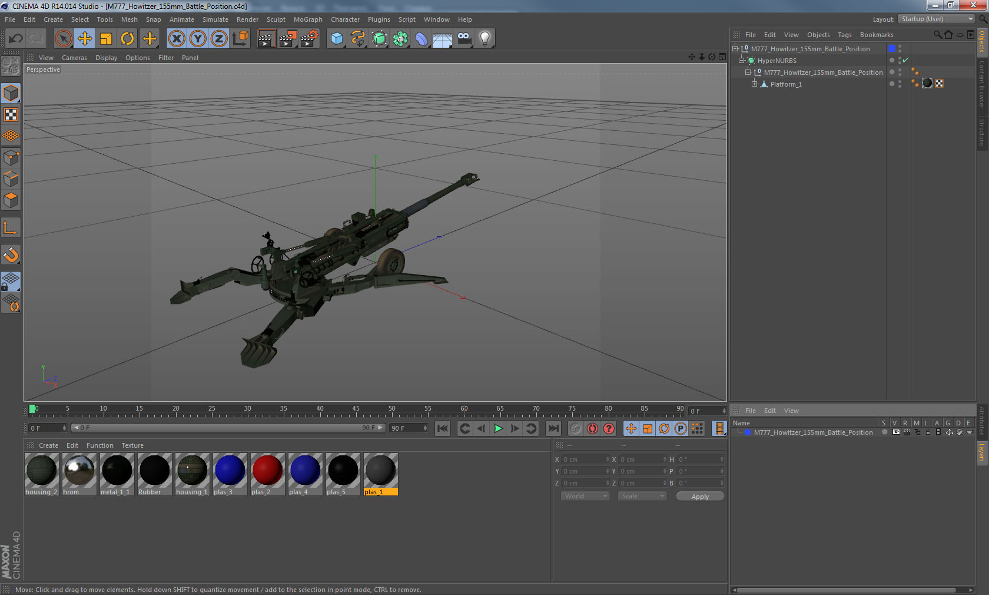Expand the Platform_1 object
989x595 pixels.
[755, 84]
